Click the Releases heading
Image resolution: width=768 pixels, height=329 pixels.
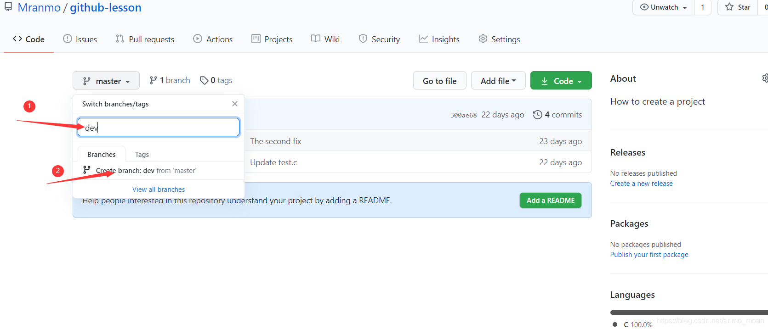tap(628, 152)
